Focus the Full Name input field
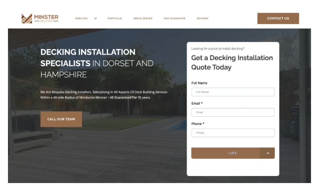The height and width of the screenshot is (191, 319). [233, 92]
